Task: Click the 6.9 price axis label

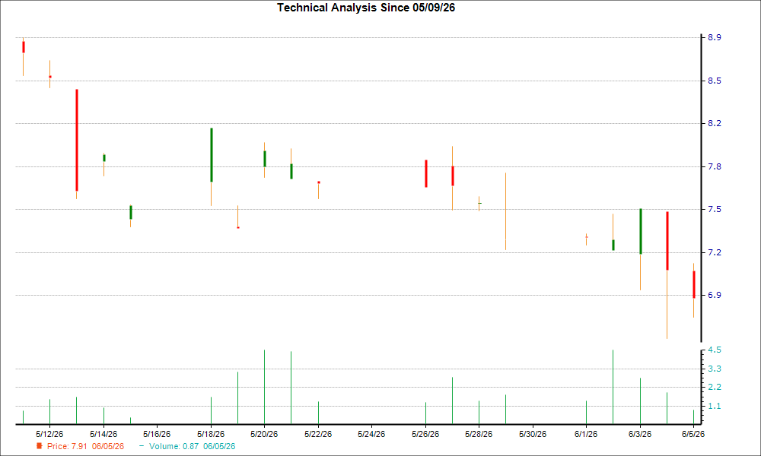Action: 714,295
